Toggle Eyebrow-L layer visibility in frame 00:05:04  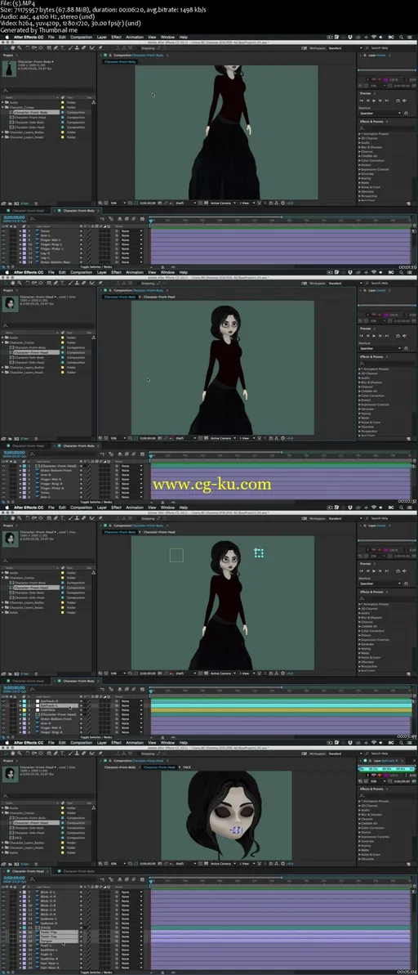pos(4,919)
